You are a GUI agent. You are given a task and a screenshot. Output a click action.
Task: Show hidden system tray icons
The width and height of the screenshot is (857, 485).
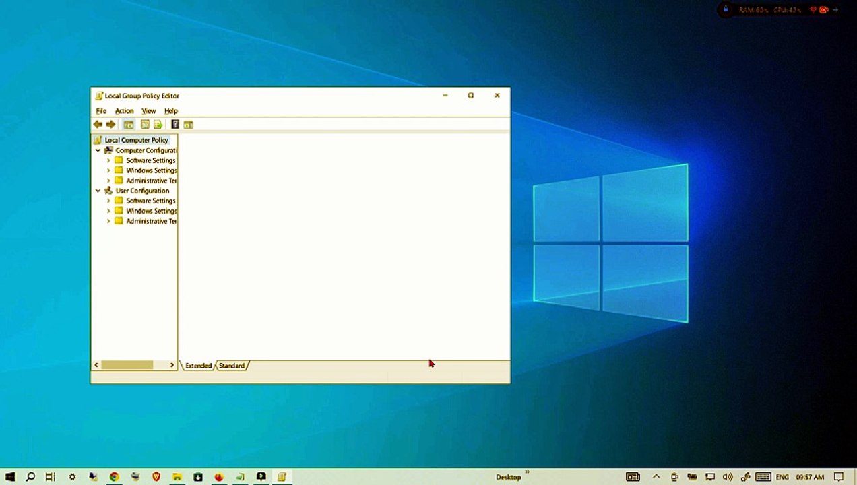point(656,477)
